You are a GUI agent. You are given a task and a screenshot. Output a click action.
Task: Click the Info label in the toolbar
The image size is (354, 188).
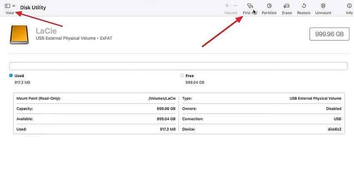(349, 13)
